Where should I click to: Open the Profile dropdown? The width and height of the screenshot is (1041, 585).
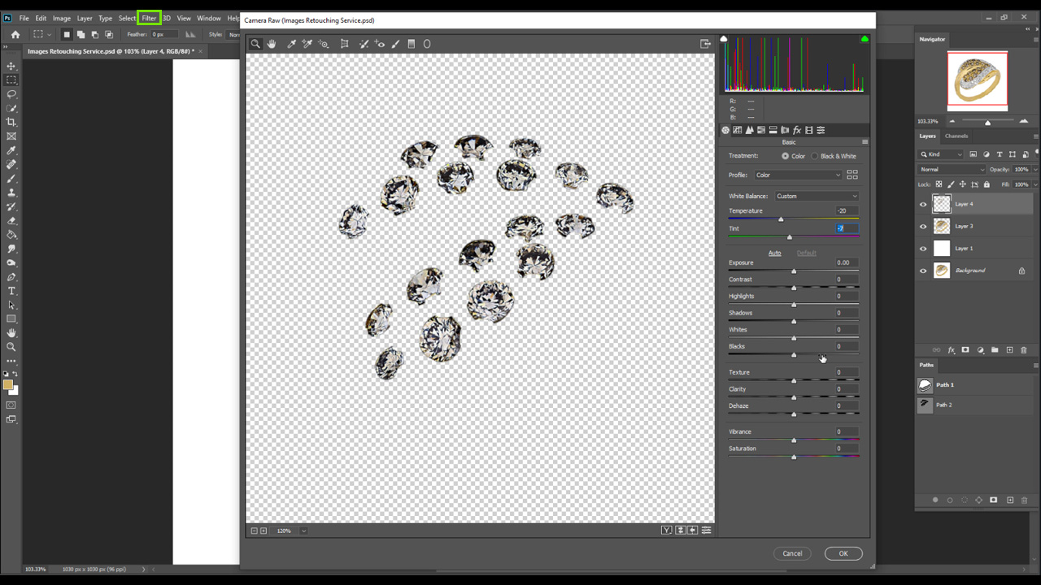tap(799, 174)
